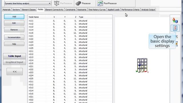183x103 pixels.
Task: Select node row n322
Action: (x=70, y=100)
